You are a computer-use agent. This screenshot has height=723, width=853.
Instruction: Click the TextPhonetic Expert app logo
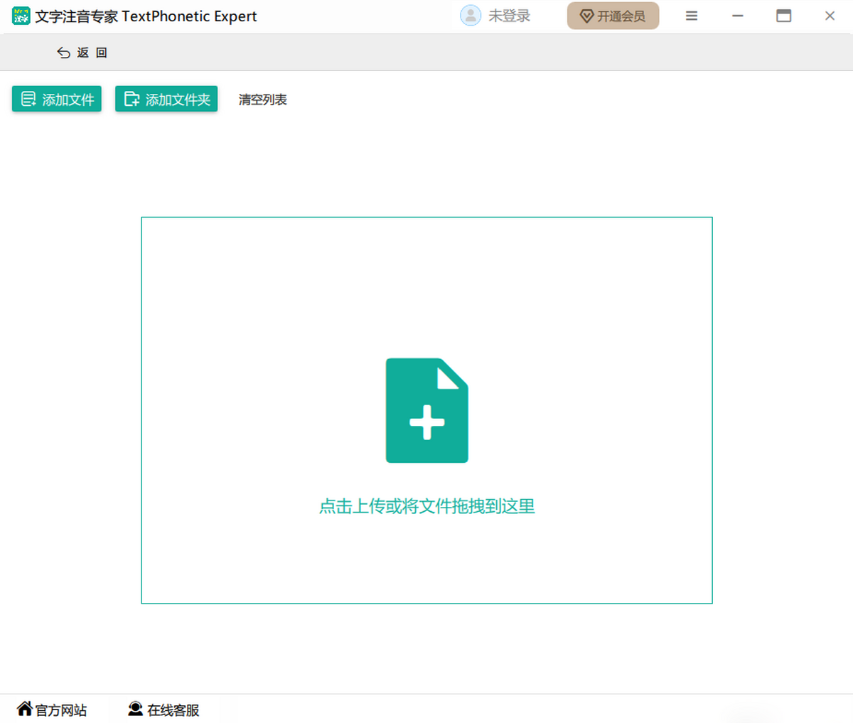coord(21,16)
